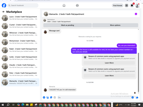Click the attach photo icon

click(47, 97)
